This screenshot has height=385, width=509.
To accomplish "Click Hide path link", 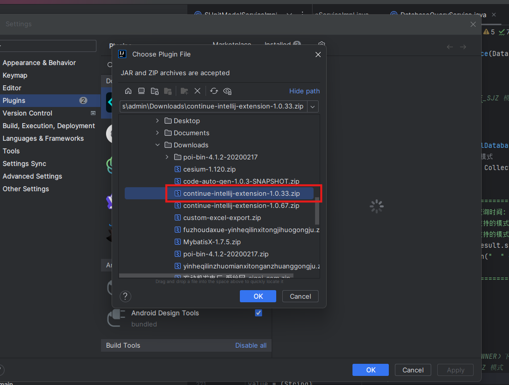I will point(304,91).
